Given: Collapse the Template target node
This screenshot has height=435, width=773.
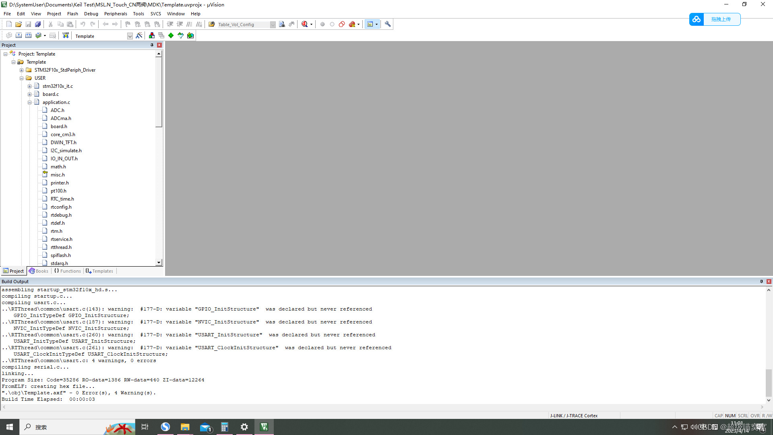Looking at the screenshot, I should 14,62.
